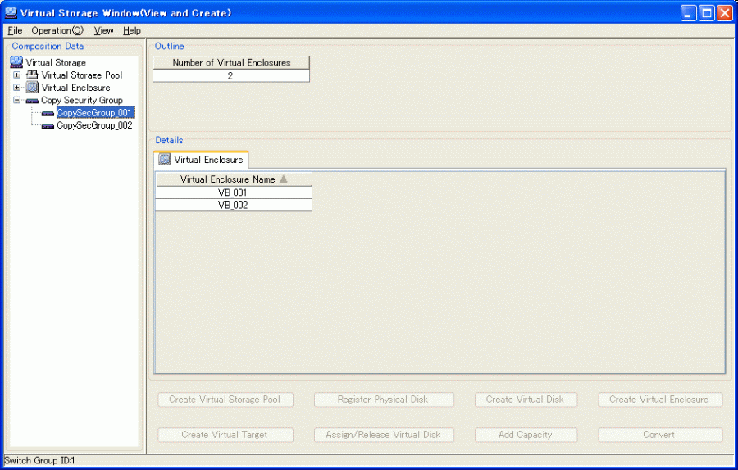This screenshot has height=470, width=738.
Task: Collapse the Copy Security Group node
Action: coord(16,101)
